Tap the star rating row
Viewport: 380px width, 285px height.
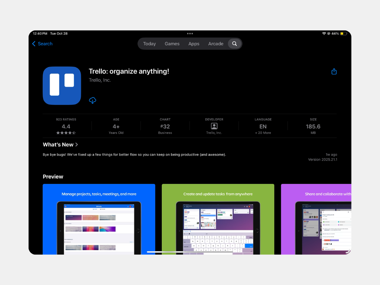tap(66, 133)
